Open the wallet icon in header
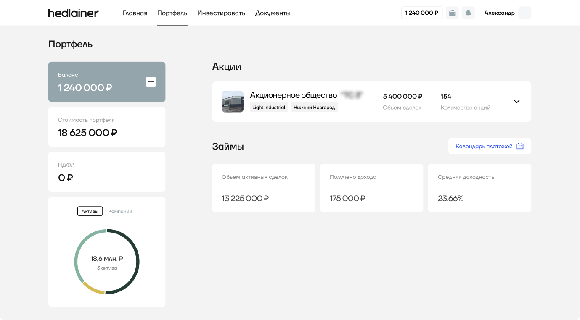580x320 pixels. point(452,13)
